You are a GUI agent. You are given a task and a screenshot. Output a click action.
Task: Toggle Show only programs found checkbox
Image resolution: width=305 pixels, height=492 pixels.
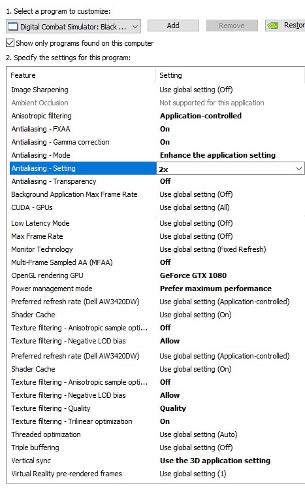pyautogui.click(x=10, y=43)
